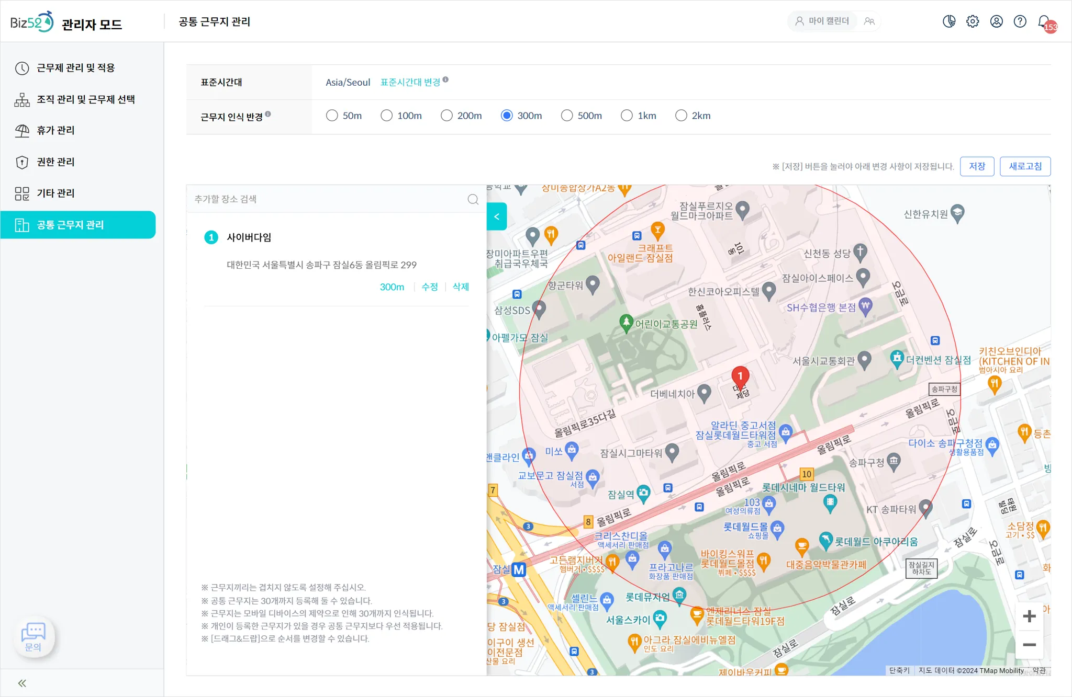Click the search magnifier in place search

[473, 199]
